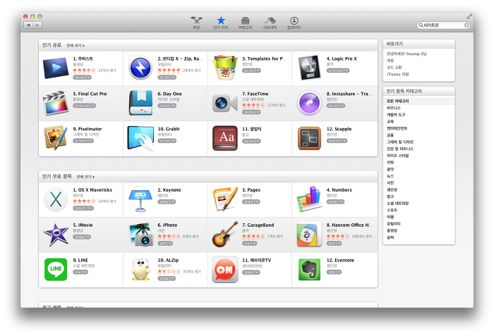Open the ALZip app icon
Image resolution: width=494 pixels, height=336 pixels.
[x=140, y=270]
